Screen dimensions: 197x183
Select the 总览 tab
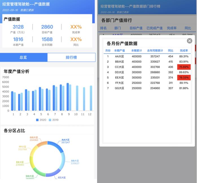[x=23, y=57]
